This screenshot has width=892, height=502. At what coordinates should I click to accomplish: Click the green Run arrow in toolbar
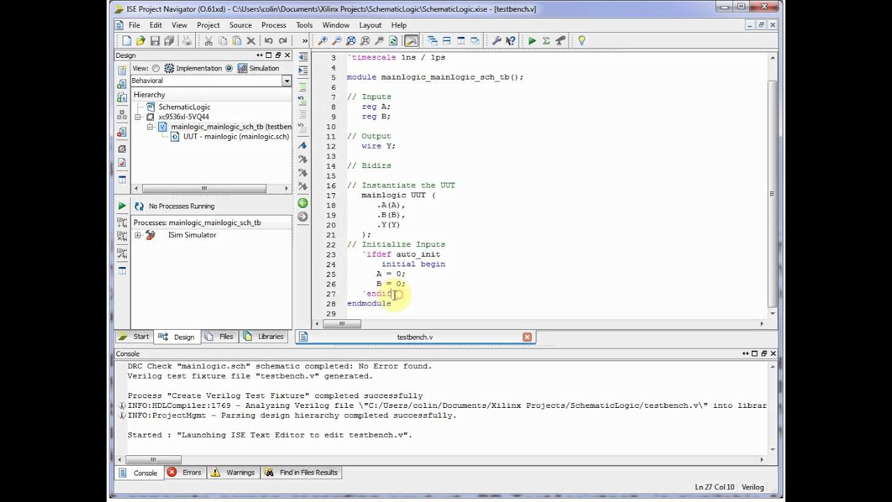point(532,41)
